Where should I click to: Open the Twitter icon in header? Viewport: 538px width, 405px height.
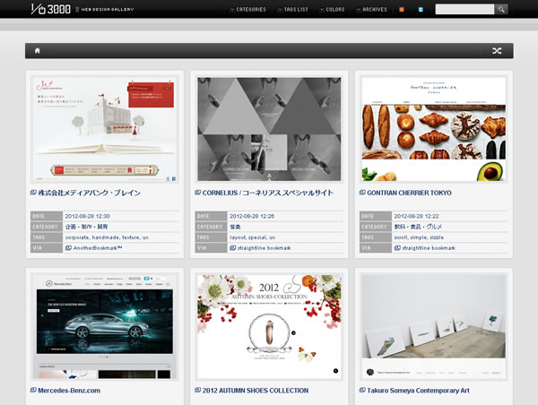pos(421,10)
